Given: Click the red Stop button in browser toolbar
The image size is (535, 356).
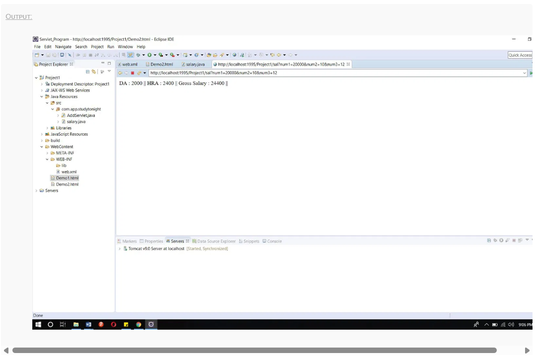Looking at the screenshot, I should (133, 73).
